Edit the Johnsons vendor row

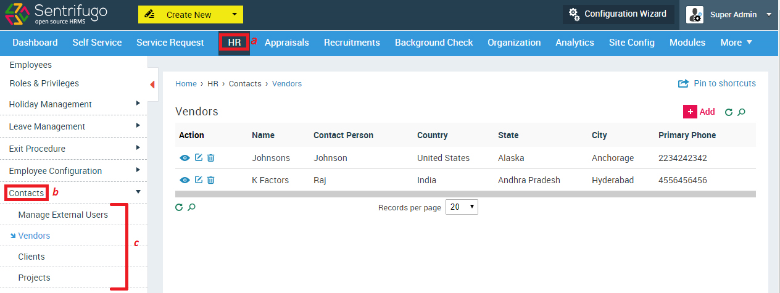point(199,158)
